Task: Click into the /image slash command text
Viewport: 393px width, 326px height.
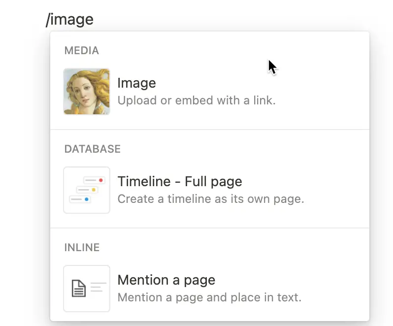Action: pos(69,20)
